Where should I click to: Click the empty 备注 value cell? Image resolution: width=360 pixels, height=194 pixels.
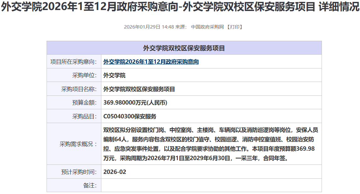tap(211, 185)
